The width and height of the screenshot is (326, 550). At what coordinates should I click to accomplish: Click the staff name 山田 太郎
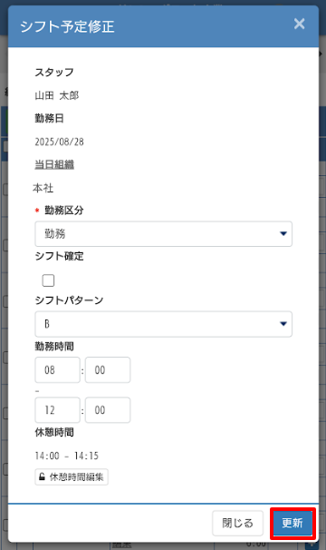pyautogui.click(x=57, y=95)
